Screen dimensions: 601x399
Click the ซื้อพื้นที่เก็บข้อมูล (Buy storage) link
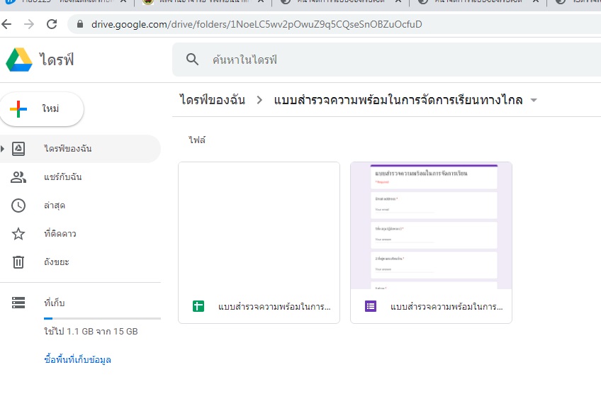click(77, 359)
